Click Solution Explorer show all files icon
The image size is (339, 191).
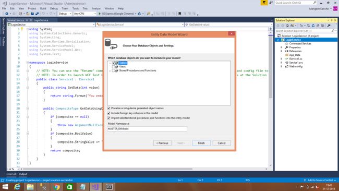[322, 26]
